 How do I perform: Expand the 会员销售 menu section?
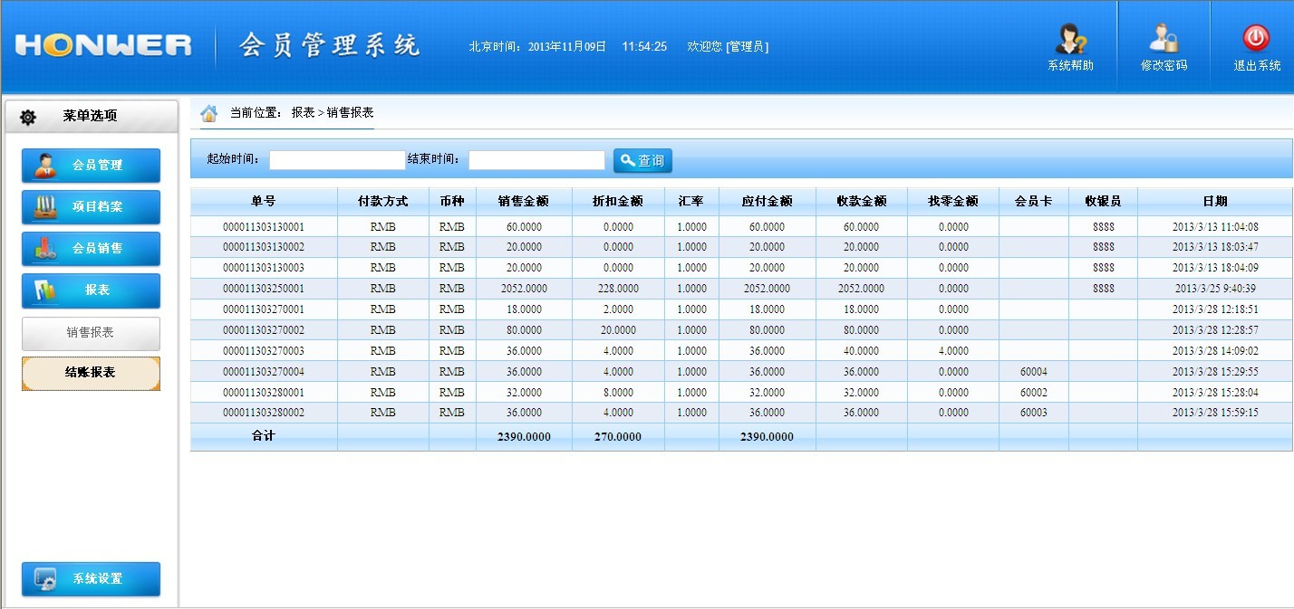(x=91, y=249)
